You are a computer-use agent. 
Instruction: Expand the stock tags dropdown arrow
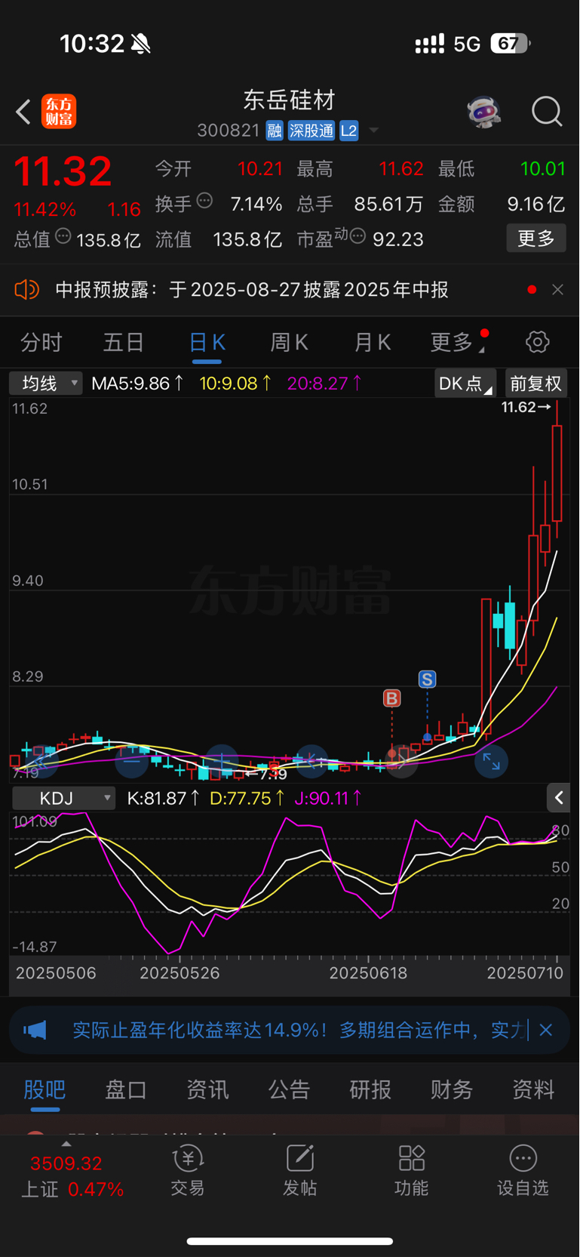(373, 131)
